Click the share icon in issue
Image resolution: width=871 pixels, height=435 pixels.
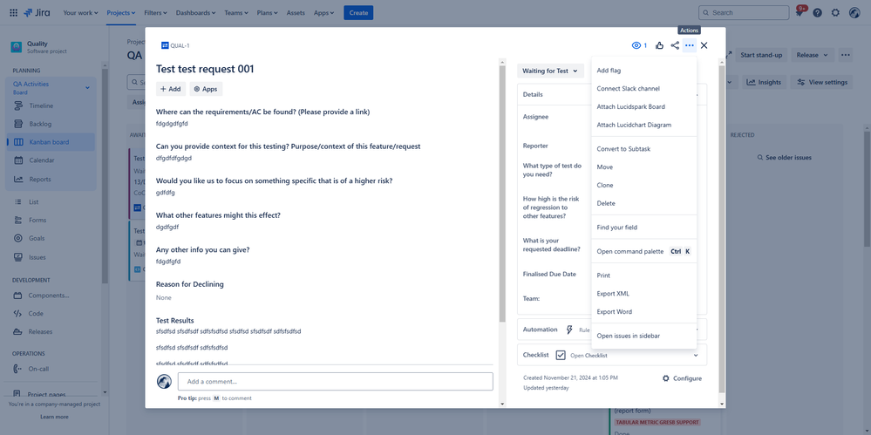point(674,45)
